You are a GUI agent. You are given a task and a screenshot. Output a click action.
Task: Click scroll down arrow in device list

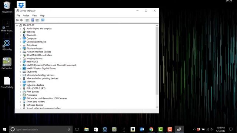click(x=157, y=107)
